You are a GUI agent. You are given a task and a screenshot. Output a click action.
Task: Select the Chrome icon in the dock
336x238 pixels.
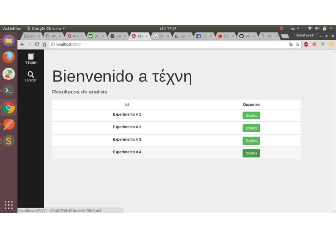[x=9, y=107]
